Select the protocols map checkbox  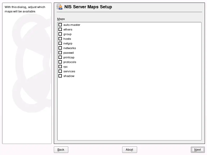pyautogui.click(x=60, y=62)
